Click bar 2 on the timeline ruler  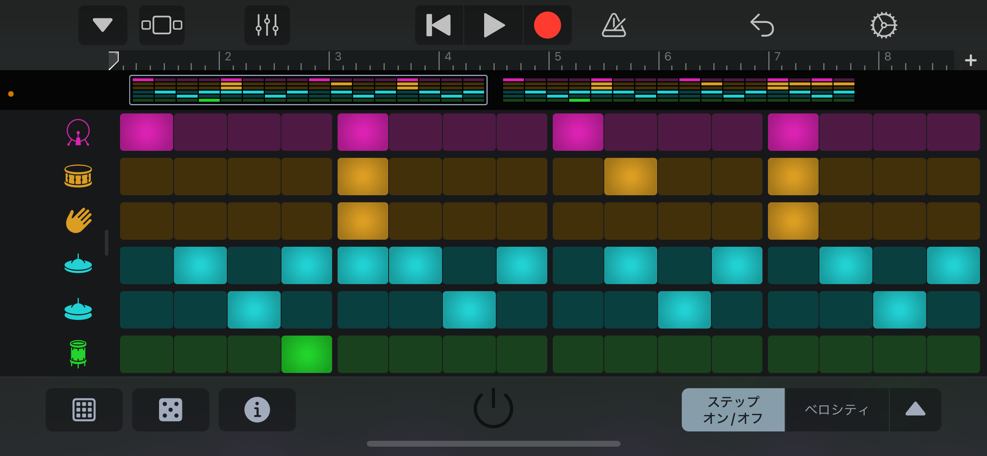click(228, 57)
